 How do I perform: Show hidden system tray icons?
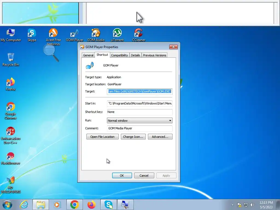point(232,205)
